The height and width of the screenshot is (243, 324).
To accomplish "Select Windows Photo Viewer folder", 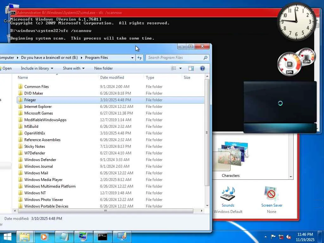I will tap(110, 200).
